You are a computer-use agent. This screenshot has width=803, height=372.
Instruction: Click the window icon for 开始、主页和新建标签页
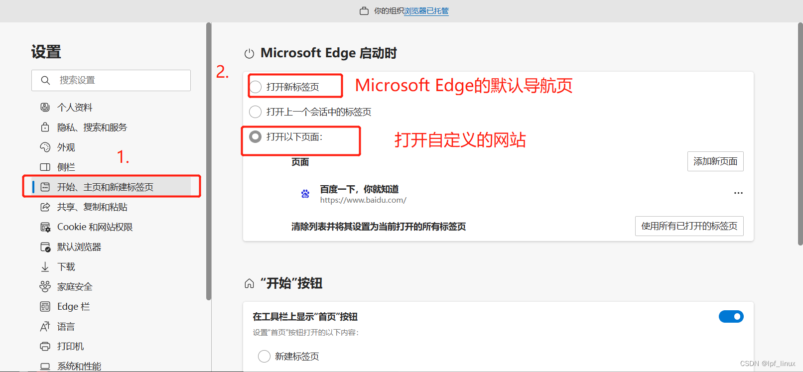click(x=45, y=187)
